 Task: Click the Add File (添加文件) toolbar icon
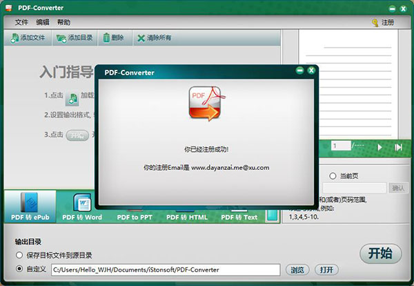click(x=14, y=38)
